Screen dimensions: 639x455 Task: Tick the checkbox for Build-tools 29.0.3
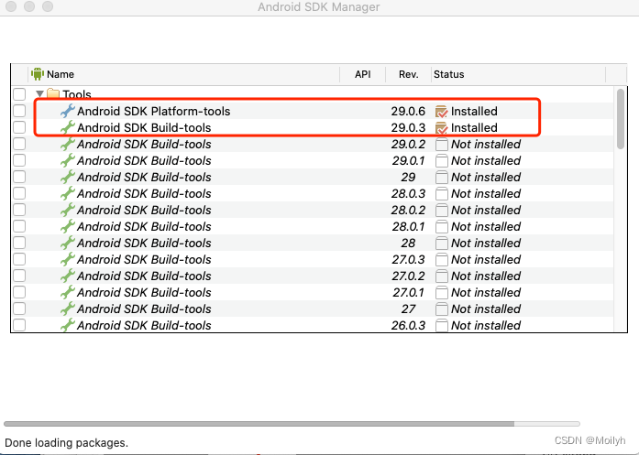tap(19, 127)
